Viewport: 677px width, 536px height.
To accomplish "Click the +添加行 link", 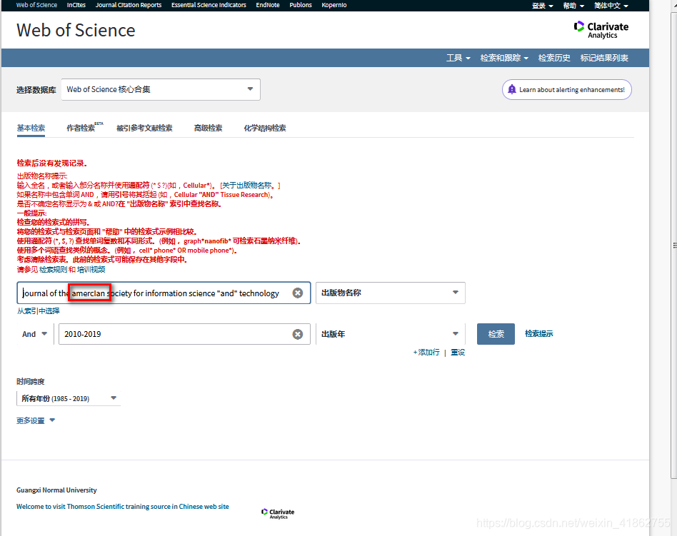I will coord(426,353).
